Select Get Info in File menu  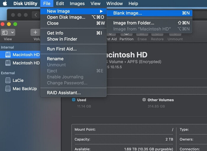click(x=55, y=33)
